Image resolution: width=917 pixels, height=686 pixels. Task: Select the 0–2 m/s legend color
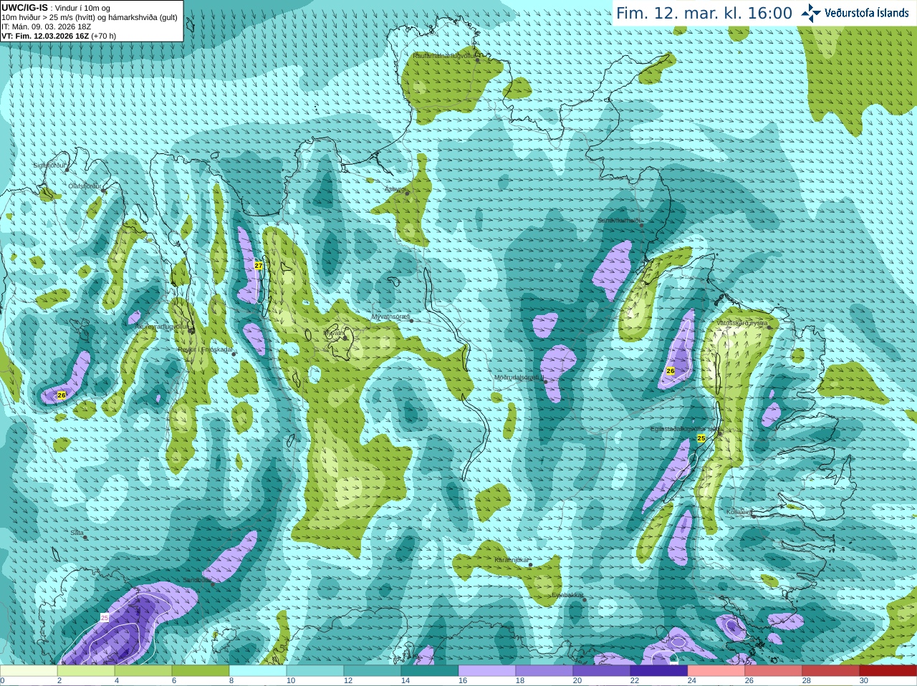coord(29,671)
